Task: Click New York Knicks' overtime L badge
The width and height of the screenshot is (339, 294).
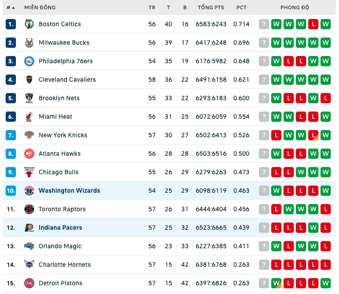Action: 313,135
